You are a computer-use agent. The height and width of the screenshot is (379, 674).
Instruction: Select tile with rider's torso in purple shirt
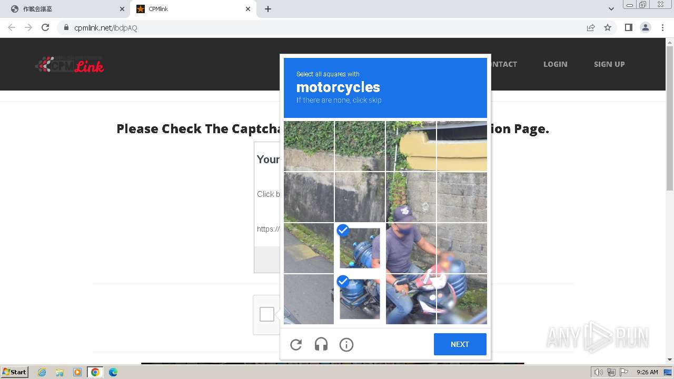pos(411,248)
